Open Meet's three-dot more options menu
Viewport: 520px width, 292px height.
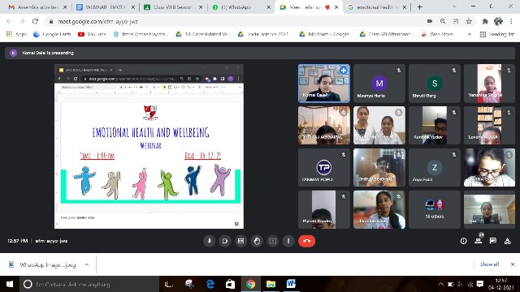tap(288, 241)
